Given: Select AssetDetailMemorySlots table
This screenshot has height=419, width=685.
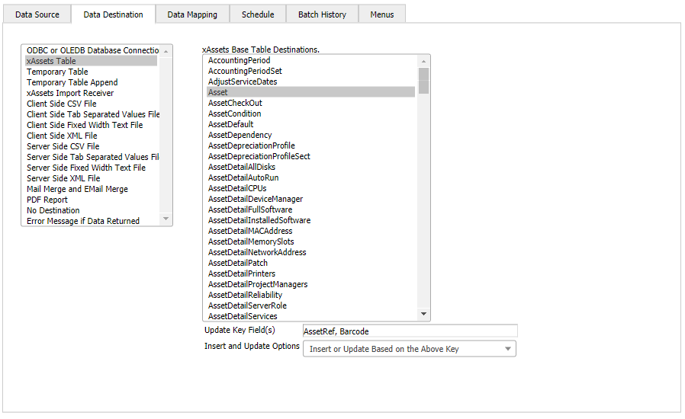Looking at the screenshot, I should click(x=310, y=242).
